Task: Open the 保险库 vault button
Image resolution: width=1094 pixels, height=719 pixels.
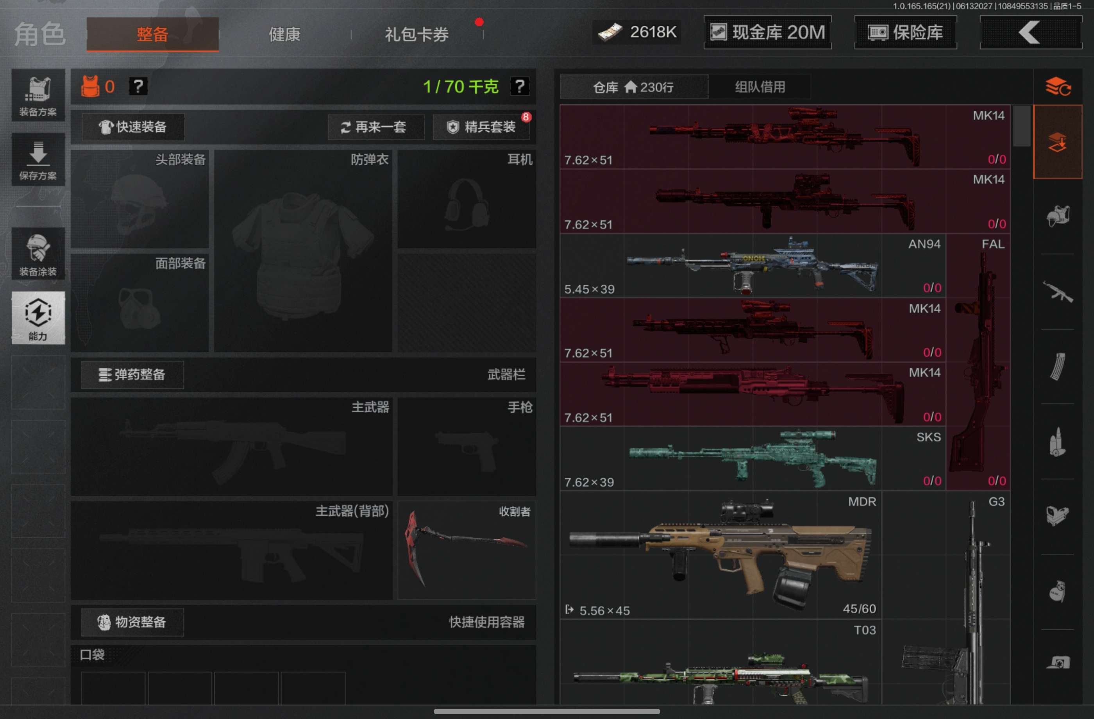Action: [x=906, y=32]
